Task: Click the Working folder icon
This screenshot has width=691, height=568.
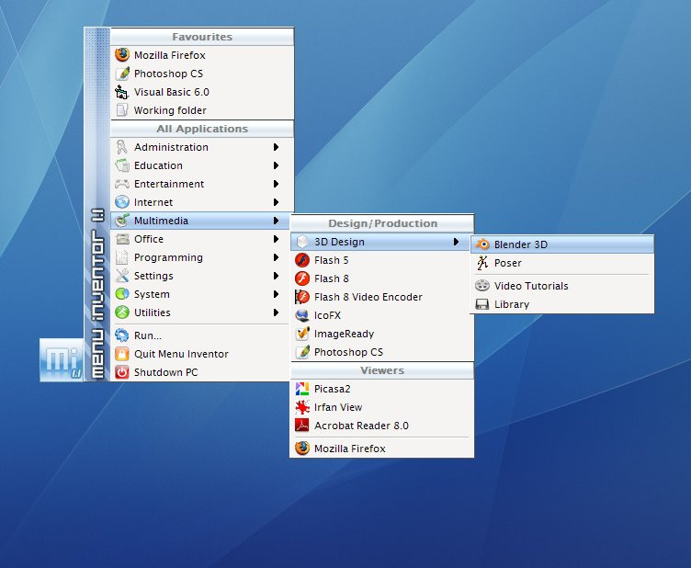Action: pyautogui.click(x=122, y=110)
